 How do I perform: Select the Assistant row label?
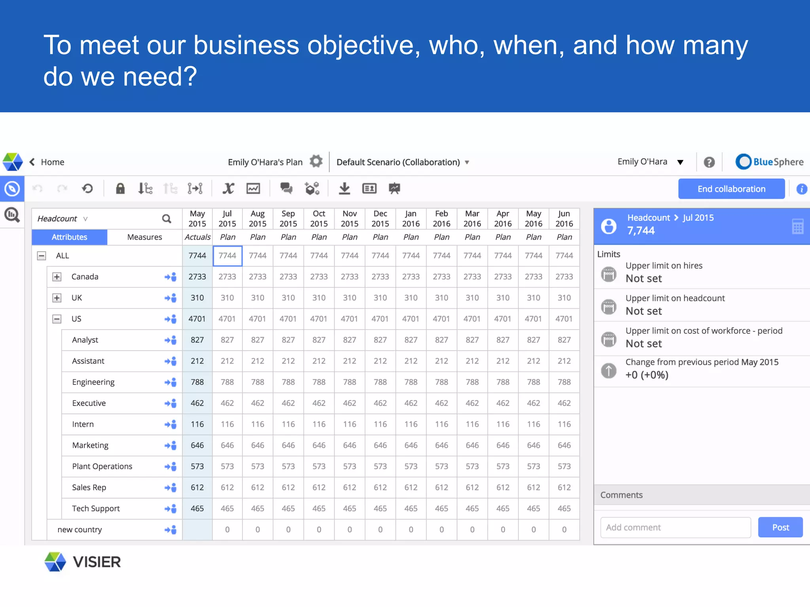88,361
